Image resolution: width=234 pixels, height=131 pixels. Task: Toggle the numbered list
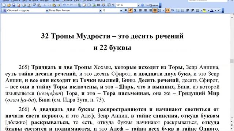(178, 11)
